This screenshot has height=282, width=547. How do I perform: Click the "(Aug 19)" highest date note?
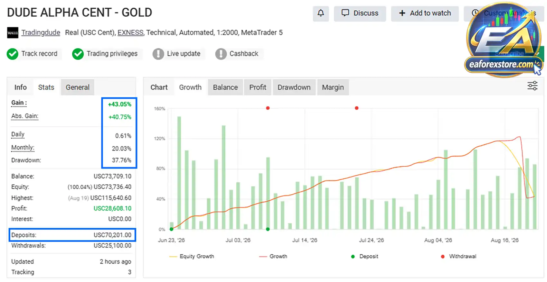pos(78,198)
